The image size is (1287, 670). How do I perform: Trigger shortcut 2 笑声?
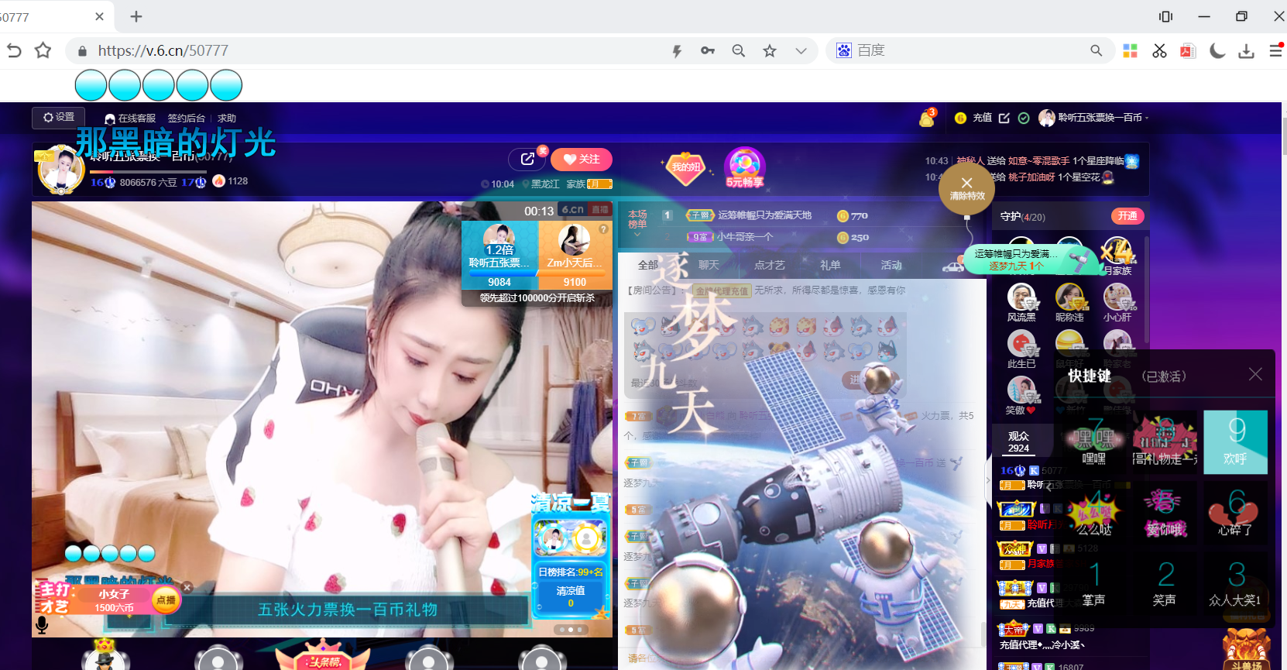[1165, 582]
